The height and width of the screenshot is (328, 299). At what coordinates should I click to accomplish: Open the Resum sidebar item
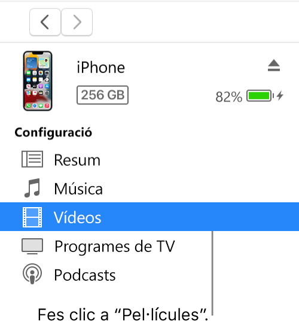coord(149,160)
